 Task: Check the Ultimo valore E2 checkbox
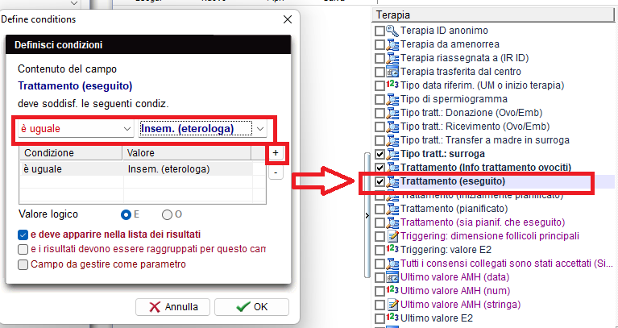tap(380, 318)
